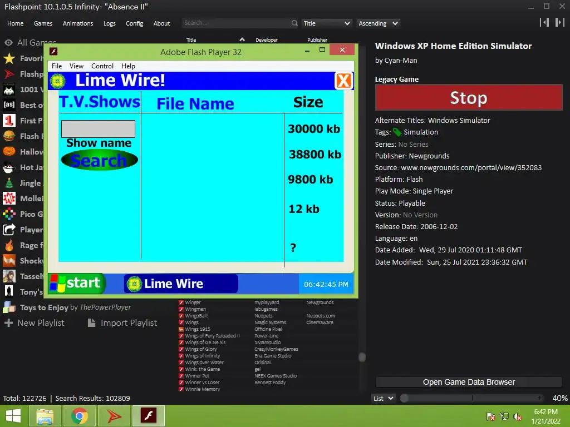
Task: Open the About tab
Action: tap(161, 23)
